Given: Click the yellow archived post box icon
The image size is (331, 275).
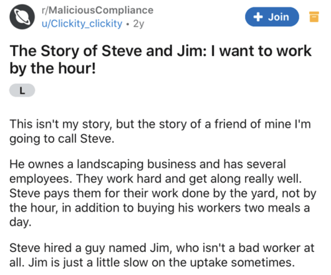Looking at the screenshot, I should pos(314,17).
